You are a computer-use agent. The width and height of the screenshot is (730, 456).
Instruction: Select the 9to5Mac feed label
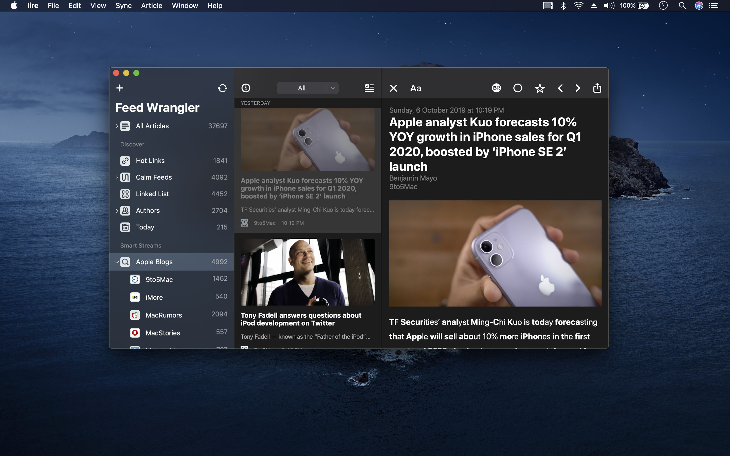click(x=159, y=280)
